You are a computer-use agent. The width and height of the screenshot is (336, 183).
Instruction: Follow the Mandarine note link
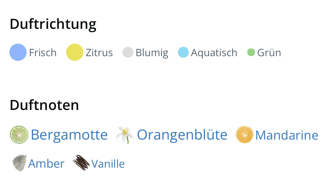[287, 135]
